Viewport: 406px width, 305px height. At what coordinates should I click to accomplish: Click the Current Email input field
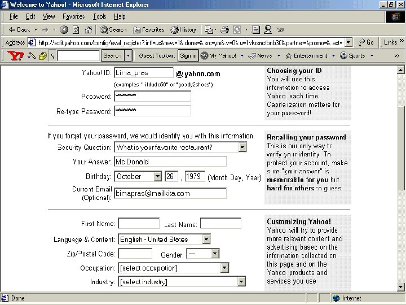click(170, 193)
